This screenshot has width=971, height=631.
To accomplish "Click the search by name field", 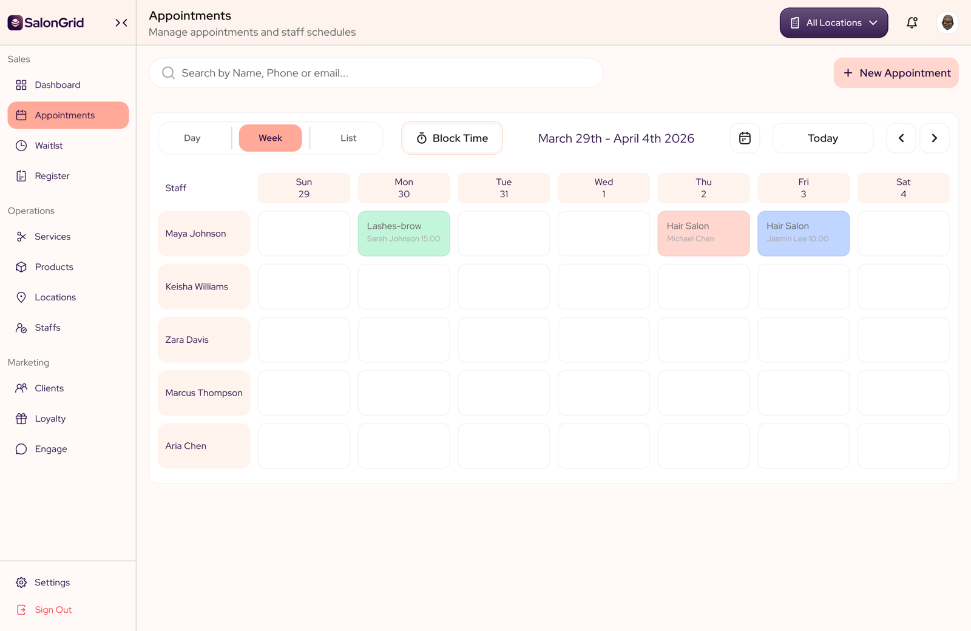I will [x=376, y=73].
